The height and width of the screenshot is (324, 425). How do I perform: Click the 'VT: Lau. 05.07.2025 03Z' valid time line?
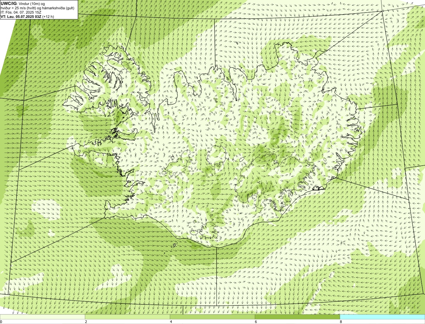tap(27, 16)
